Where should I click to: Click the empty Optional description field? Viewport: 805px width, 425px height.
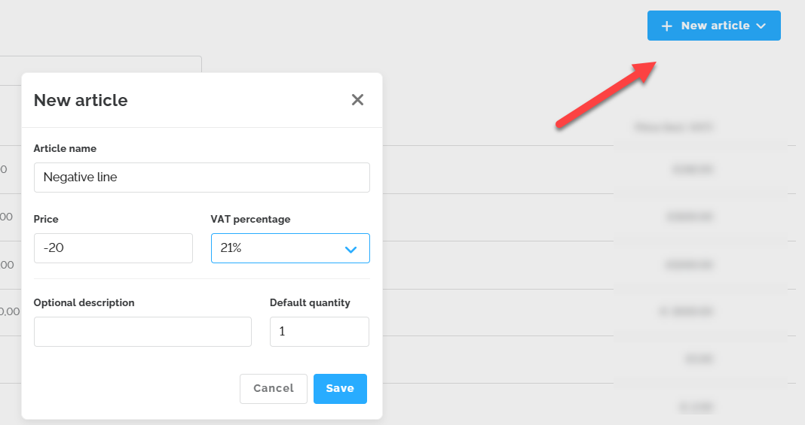click(142, 332)
